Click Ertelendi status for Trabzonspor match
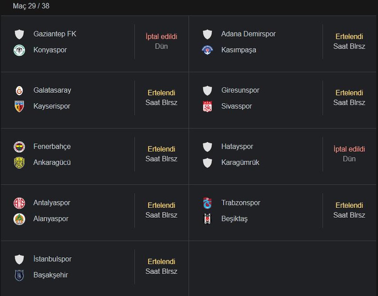The height and width of the screenshot is (296, 378). [x=349, y=205]
